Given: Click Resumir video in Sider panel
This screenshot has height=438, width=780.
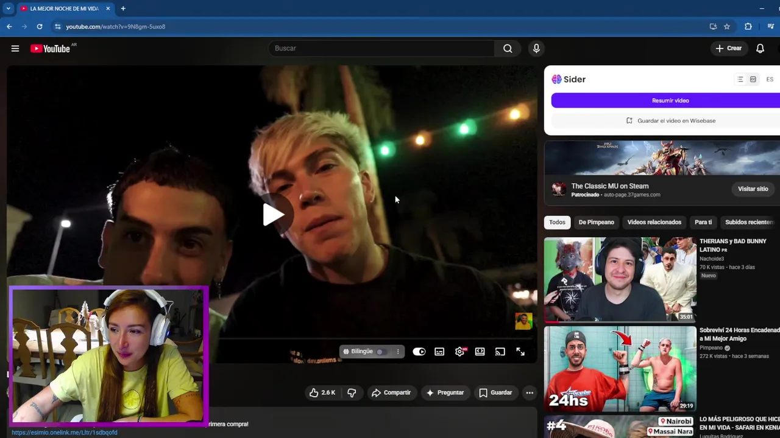Looking at the screenshot, I should 665,100.
